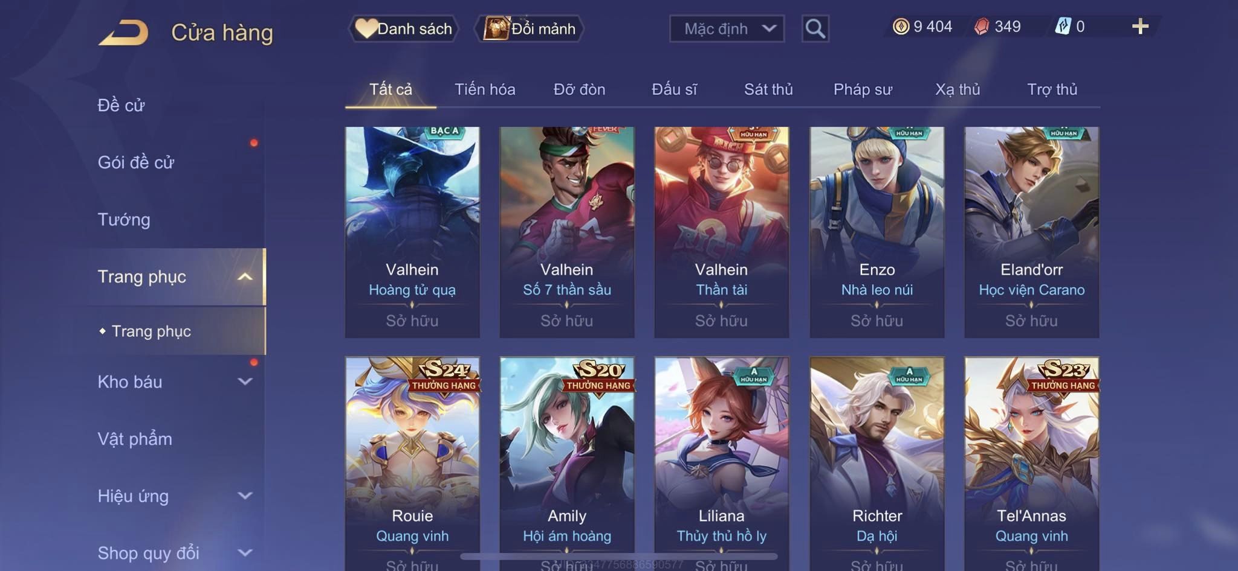This screenshot has width=1238, height=571.
Task: Tap the plus icon to add currency
Action: (1140, 27)
